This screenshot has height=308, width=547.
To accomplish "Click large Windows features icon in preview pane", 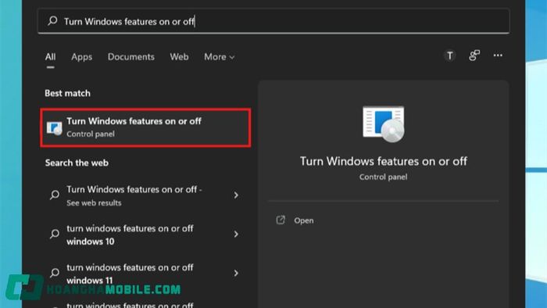I will point(384,124).
